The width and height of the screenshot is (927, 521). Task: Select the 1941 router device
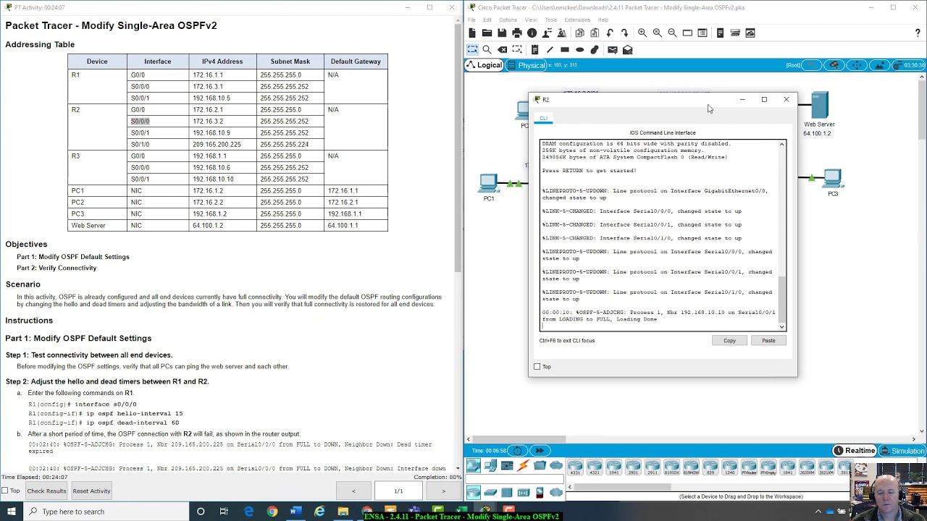pyautogui.click(x=613, y=467)
